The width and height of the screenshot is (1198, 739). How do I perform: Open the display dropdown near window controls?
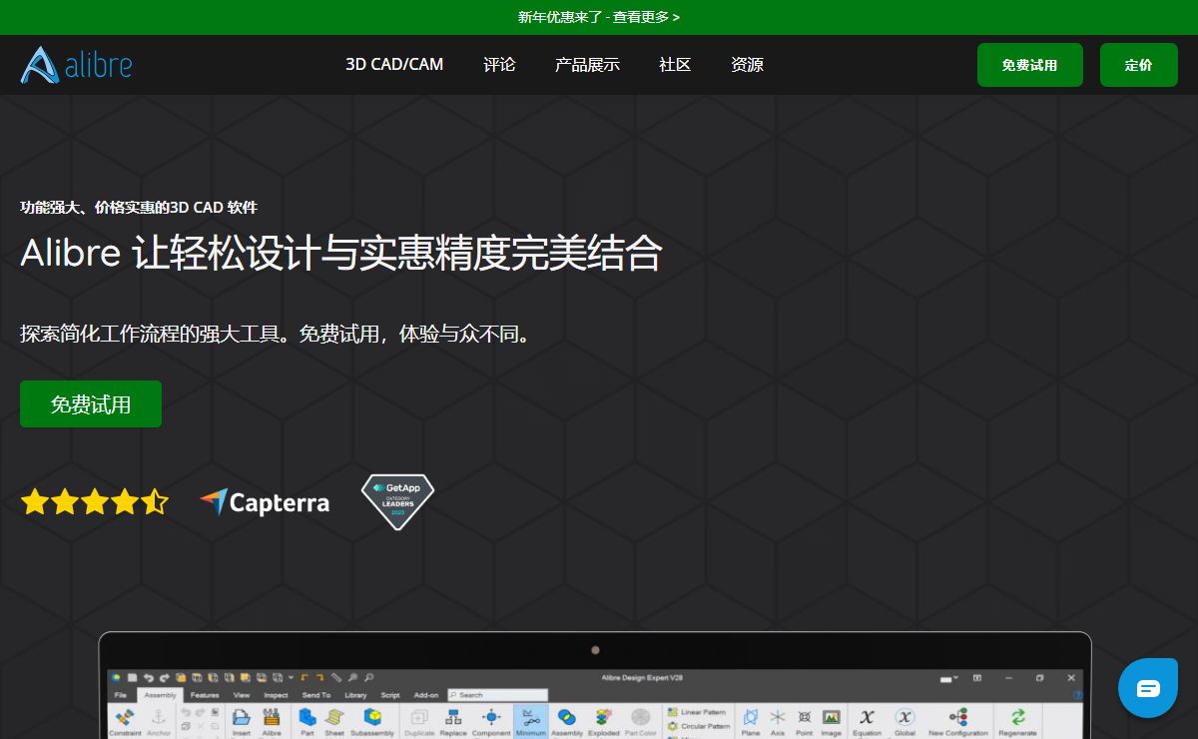pyautogui.click(x=947, y=678)
